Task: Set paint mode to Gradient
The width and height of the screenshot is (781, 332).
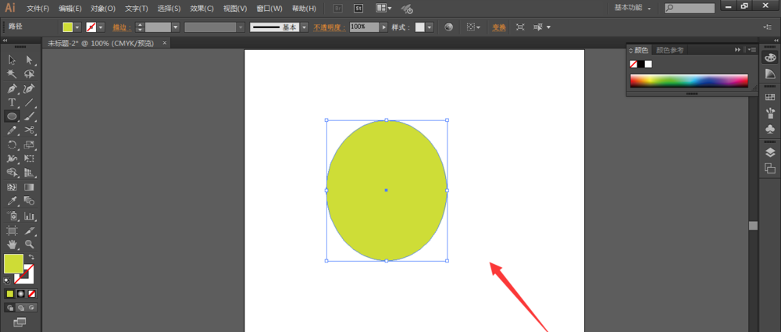Action: pyautogui.click(x=21, y=294)
